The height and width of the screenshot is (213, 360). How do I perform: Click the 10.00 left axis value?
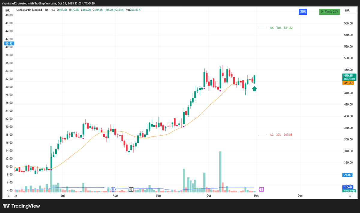[9, 167]
